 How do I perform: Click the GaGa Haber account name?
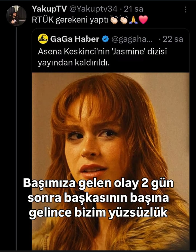(x=75, y=39)
